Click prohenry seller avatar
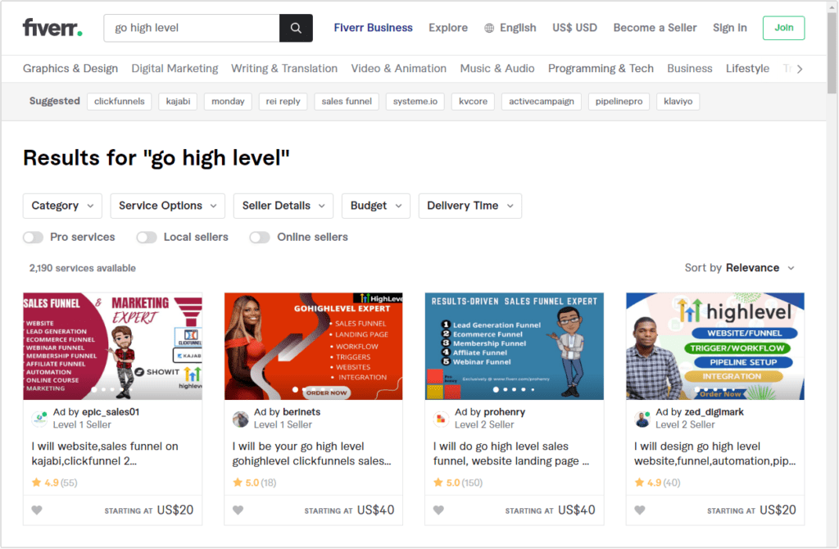Screen dimensions: 839x549 pos(442,419)
